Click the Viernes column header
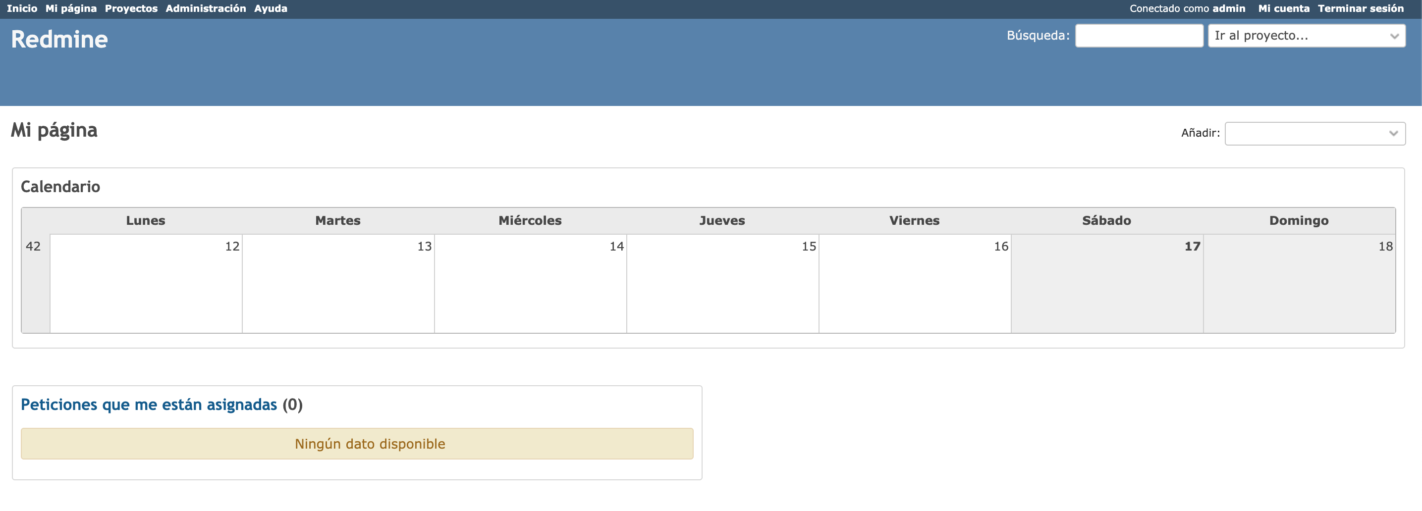The image size is (1422, 511). (914, 220)
